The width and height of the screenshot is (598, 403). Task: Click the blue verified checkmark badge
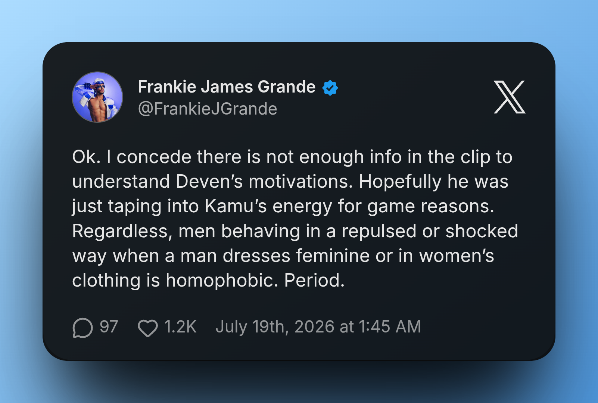[x=330, y=88]
